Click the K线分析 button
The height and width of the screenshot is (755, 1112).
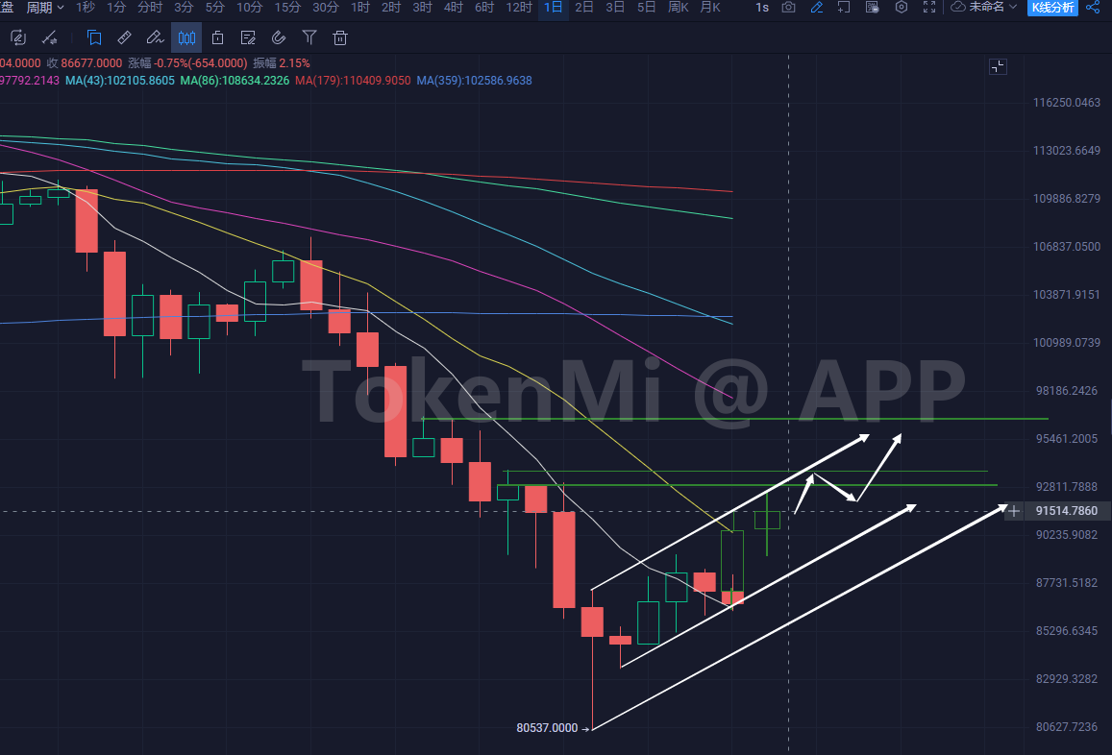coord(1052,8)
